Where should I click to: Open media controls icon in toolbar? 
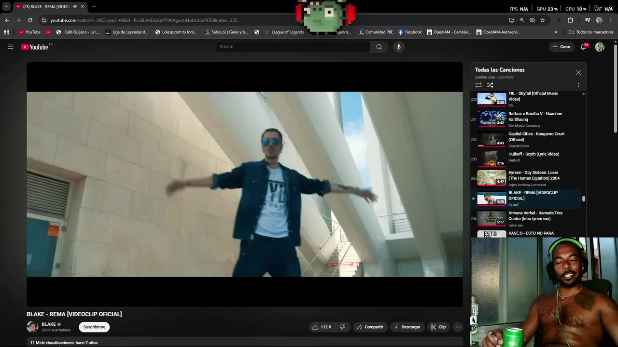(x=588, y=20)
